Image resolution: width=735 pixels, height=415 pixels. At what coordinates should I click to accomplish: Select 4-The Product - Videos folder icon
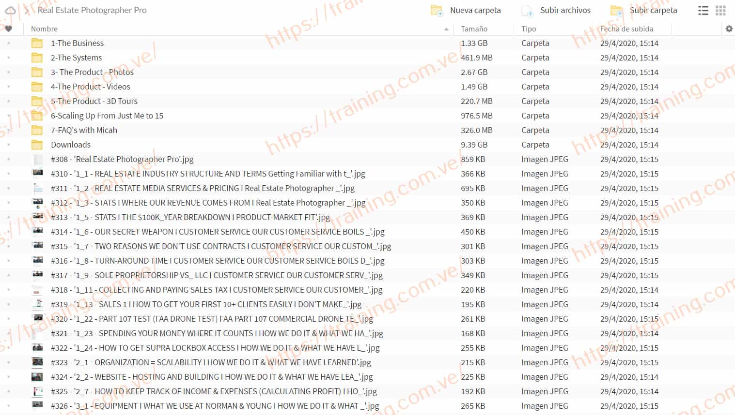tap(37, 87)
